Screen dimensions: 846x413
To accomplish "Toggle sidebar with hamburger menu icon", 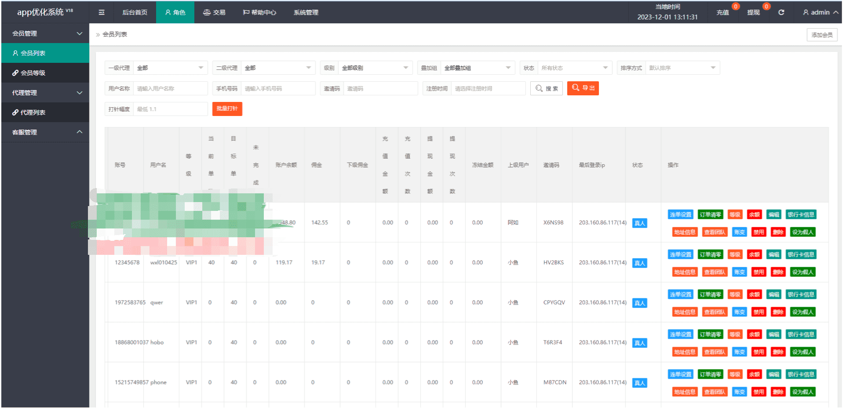I will click(x=102, y=12).
